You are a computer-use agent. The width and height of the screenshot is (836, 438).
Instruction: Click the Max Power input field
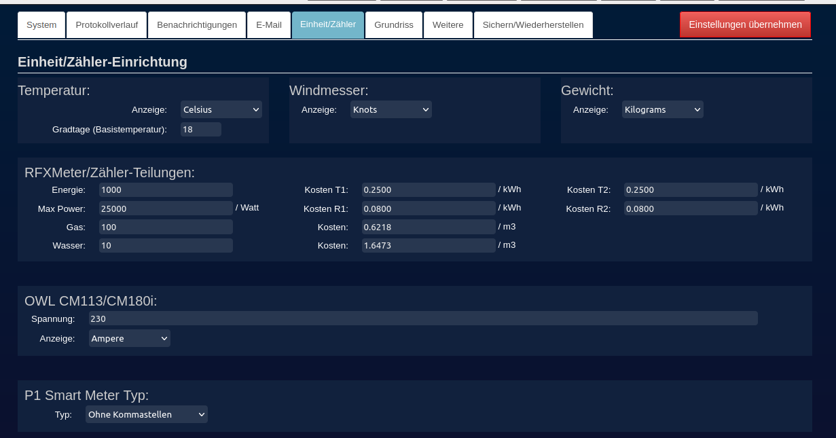[166, 208]
